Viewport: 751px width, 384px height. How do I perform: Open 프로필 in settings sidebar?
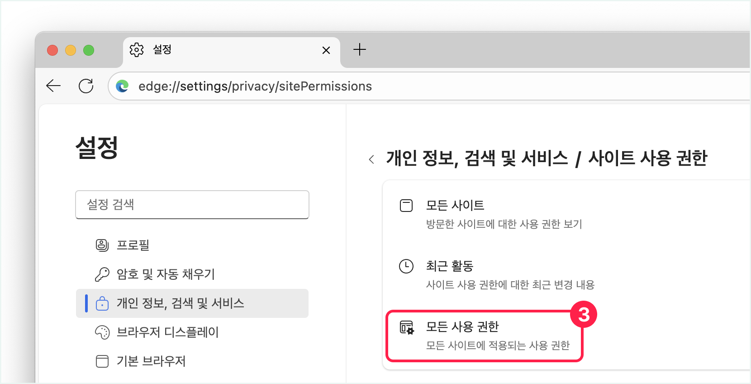pos(133,245)
